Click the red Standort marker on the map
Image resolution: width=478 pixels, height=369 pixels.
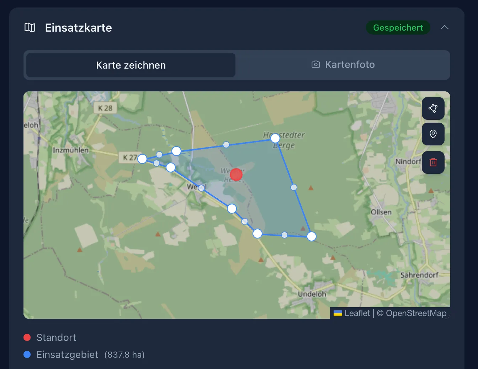click(x=236, y=175)
